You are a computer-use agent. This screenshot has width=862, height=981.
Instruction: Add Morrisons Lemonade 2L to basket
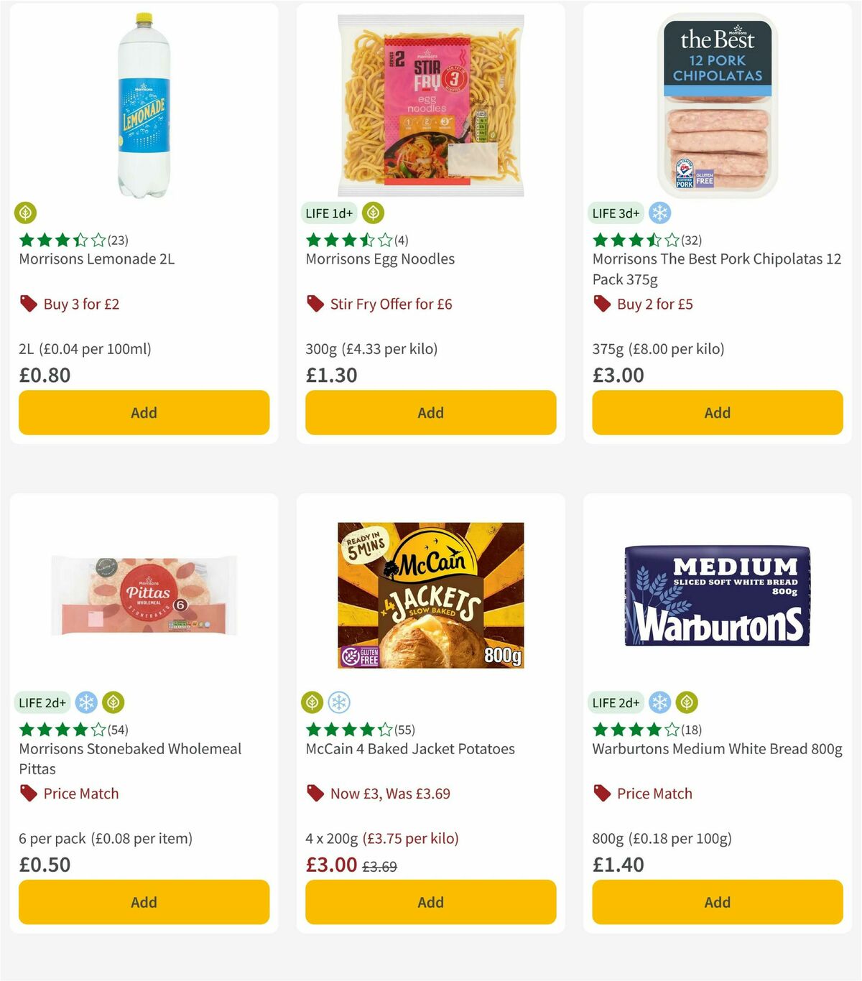(144, 412)
